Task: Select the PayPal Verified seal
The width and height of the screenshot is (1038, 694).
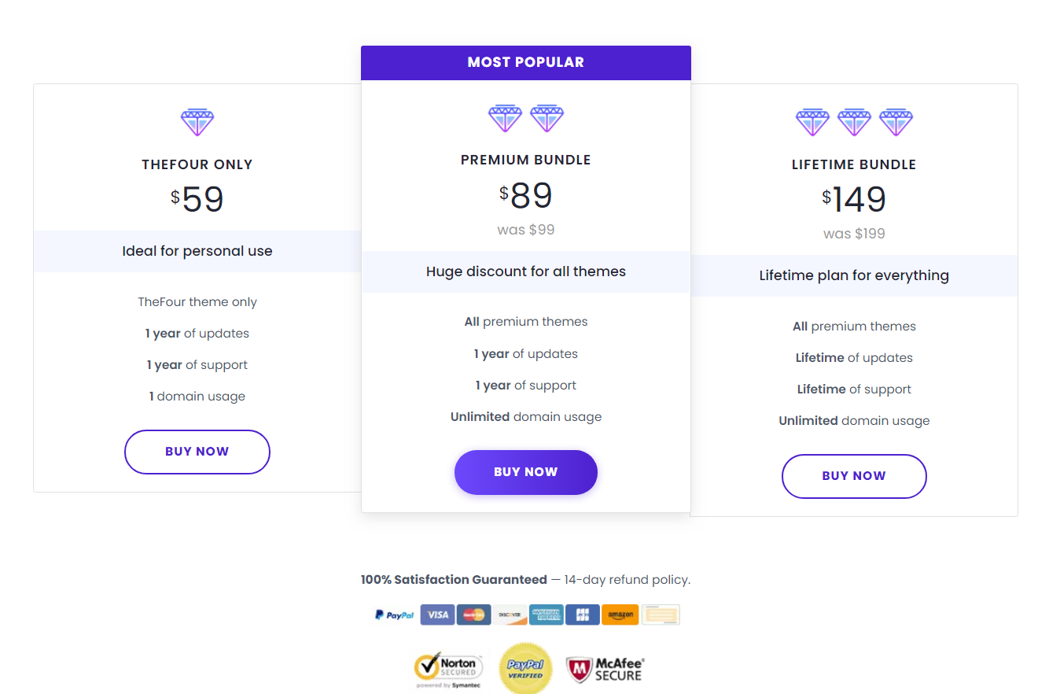Action: click(x=525, y=668)
